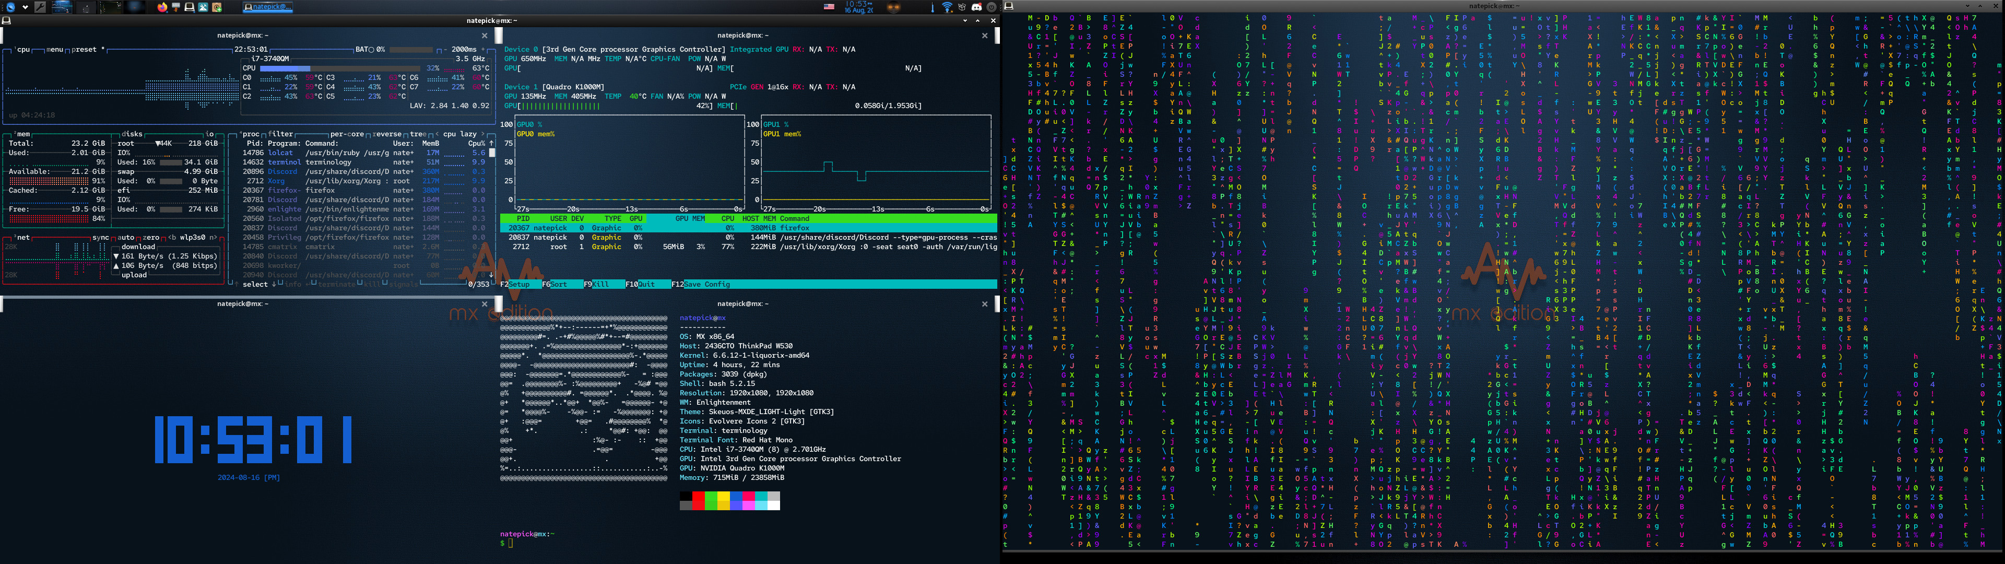Click the terminal icon in left window titlebar
This screenshot has width=2005, height=564.
coord(6,20)
